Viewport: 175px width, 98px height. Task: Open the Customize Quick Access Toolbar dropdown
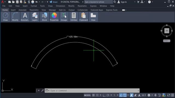[47, 2]
